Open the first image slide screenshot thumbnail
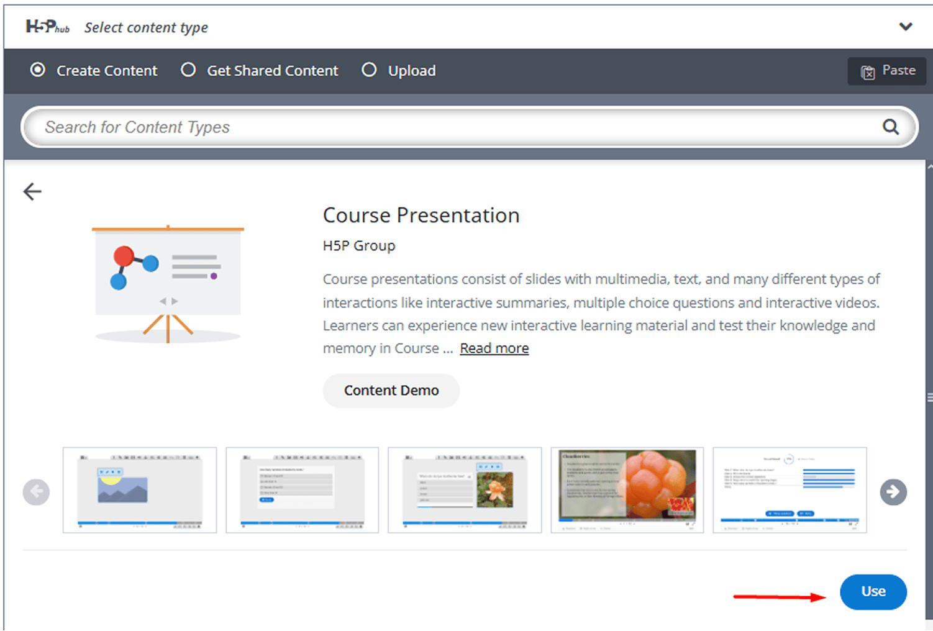933x631 pixels. [140, 490]
